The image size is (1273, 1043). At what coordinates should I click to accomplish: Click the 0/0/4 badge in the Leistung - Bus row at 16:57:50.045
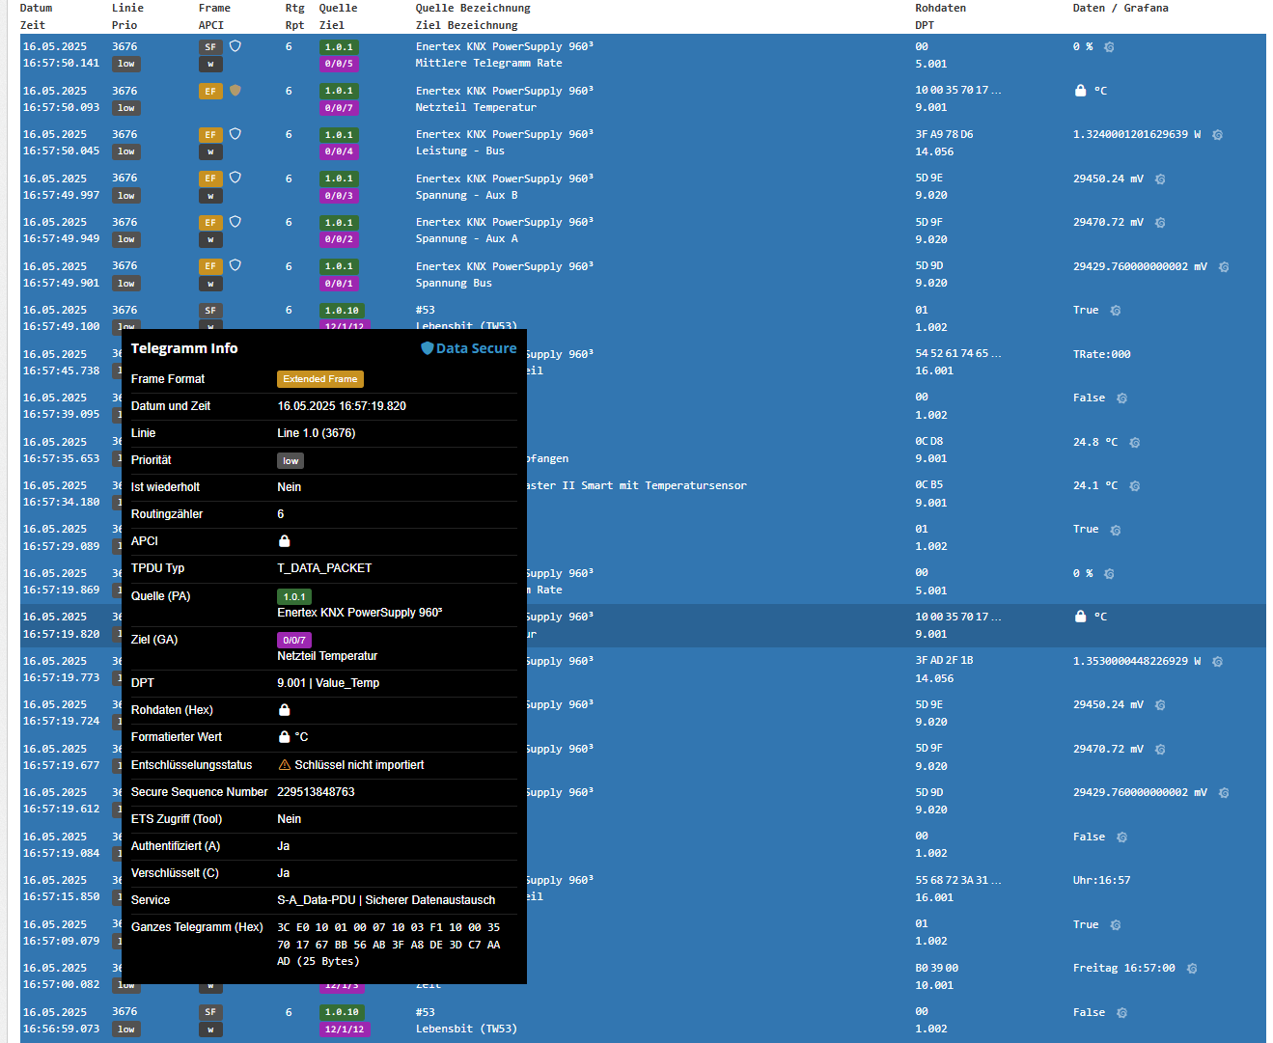point(339,151)
